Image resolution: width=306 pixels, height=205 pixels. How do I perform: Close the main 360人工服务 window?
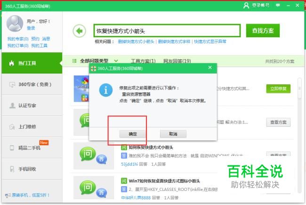click(298, 5)
